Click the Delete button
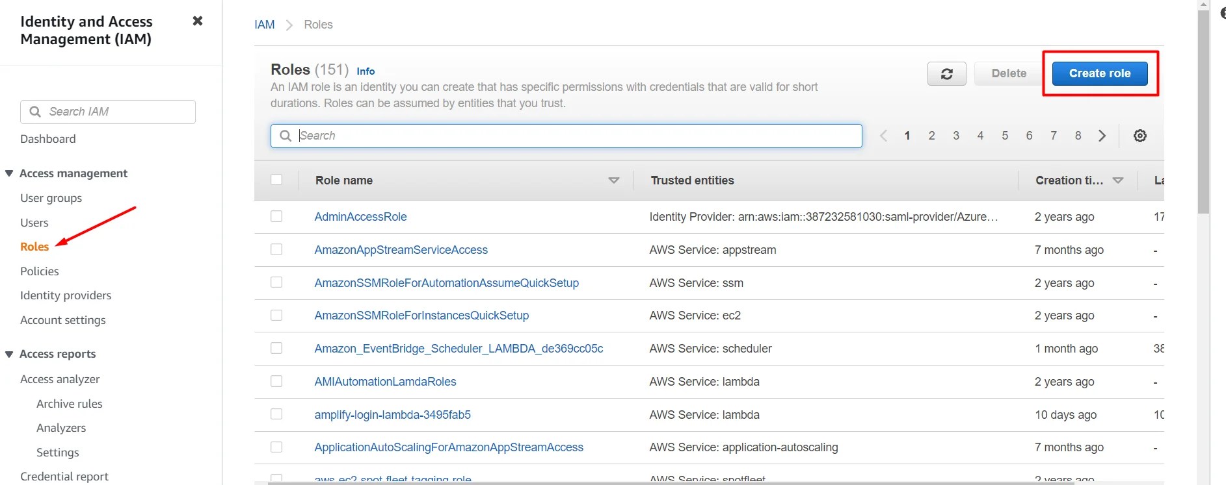 point(1009,73)
